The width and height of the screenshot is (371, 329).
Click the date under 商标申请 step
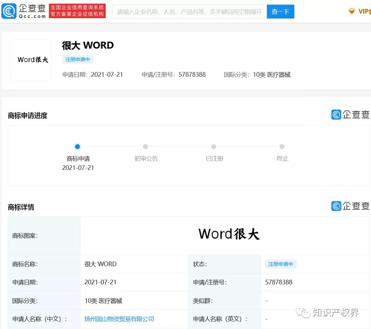click(78, 168)
